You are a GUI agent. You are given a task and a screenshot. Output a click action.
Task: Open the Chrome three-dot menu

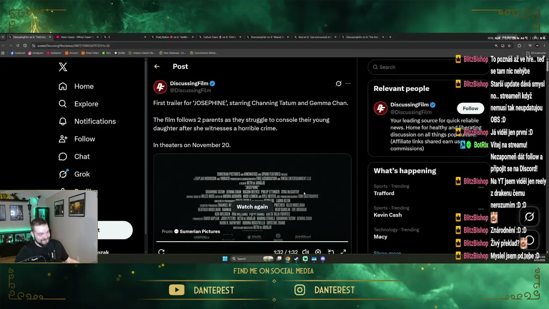pos(545,45)
